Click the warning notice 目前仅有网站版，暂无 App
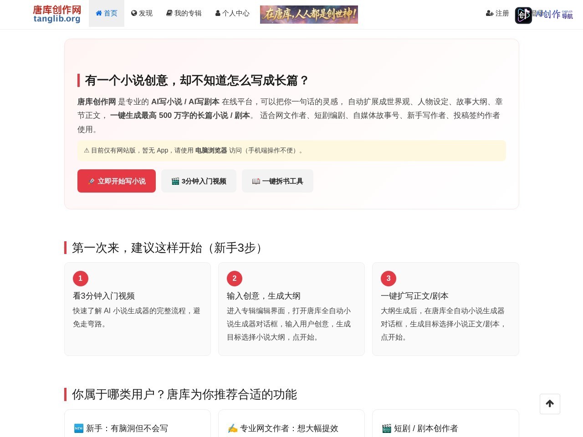583x437 pixels. (291, 151)
